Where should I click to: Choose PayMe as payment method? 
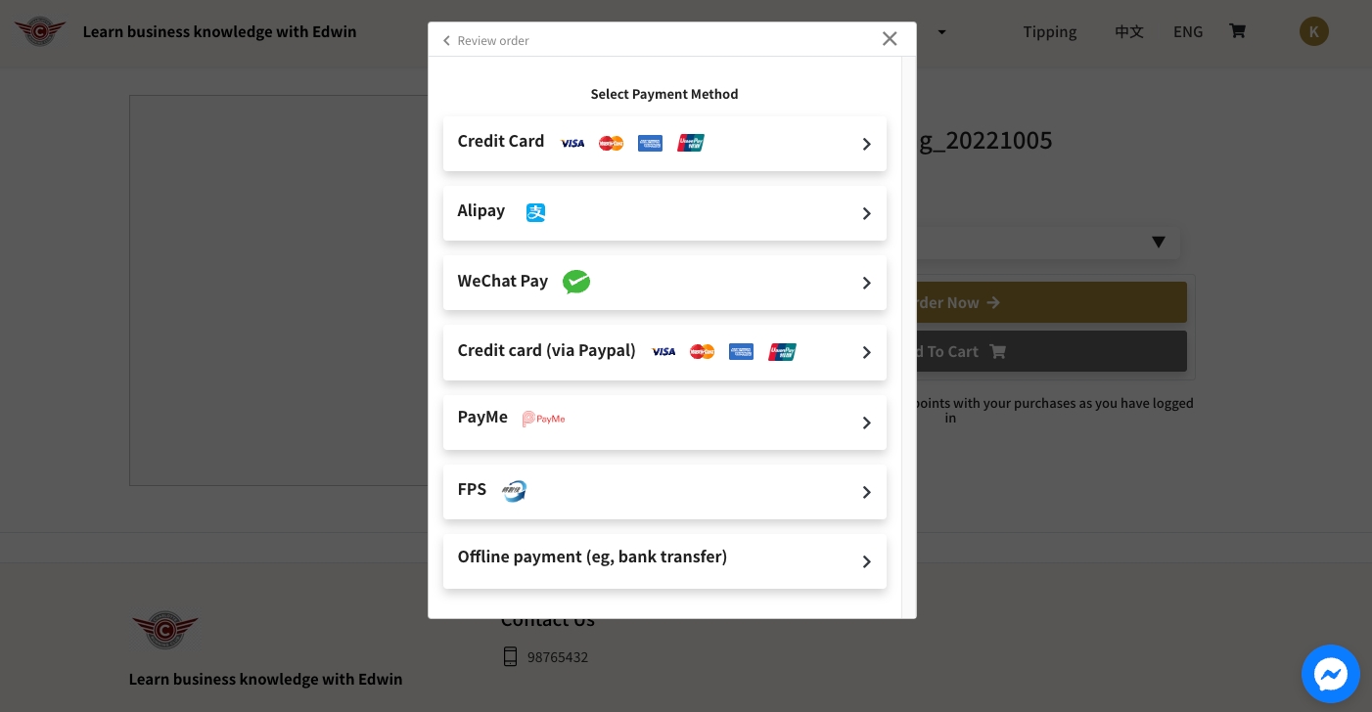[x=664, y=422]
